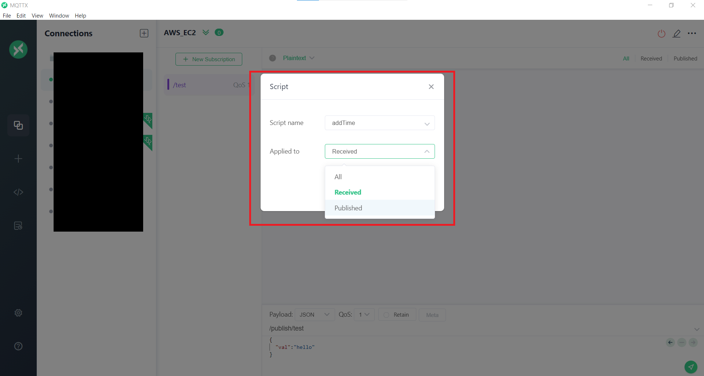Send the message with the paper plane icon
This screenshot has width=704, height=376.
point(691,367)
